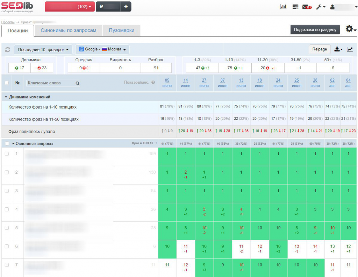358x277 pixels.
Task: Toggle the Основные запросы group checkbox
Action: (7, 144)
